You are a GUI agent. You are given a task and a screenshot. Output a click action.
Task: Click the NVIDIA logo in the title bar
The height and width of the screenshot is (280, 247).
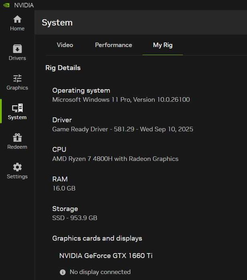(6, 5)
